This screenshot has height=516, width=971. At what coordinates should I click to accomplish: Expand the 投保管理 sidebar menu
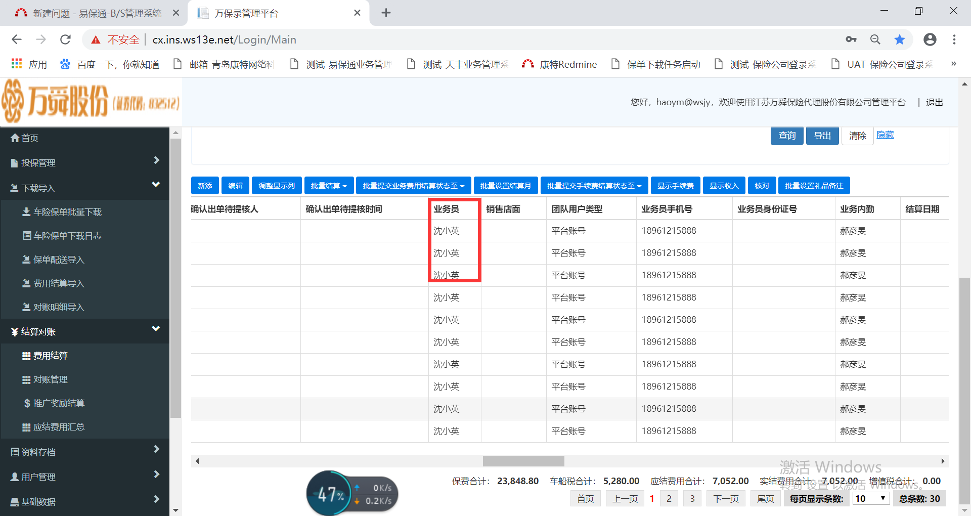pyautogui.click(x=84, y=163)
